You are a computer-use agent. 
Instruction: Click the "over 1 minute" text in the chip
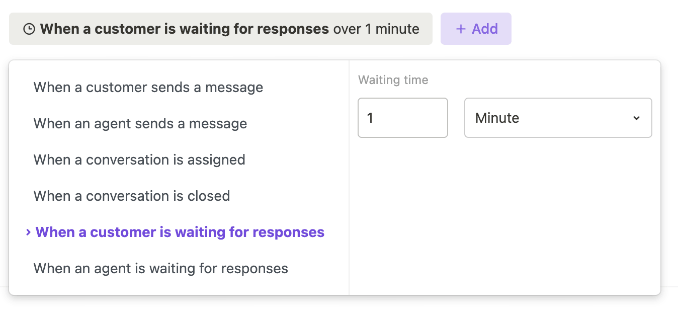point(376,29)
